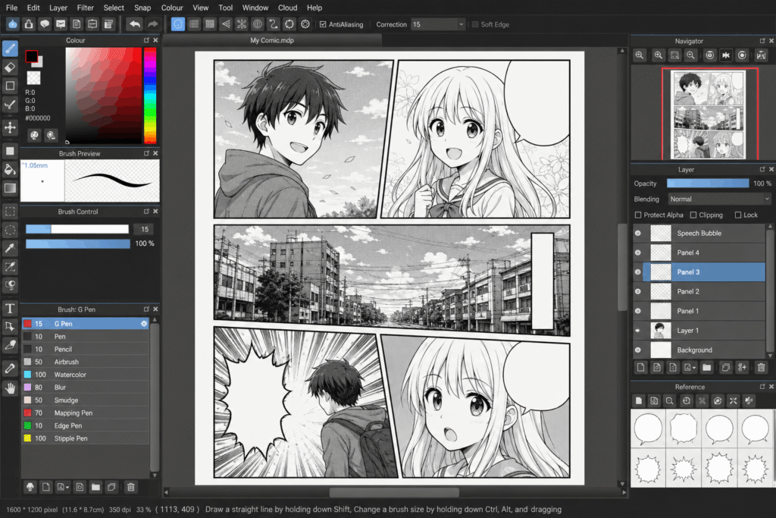Enable Protect Alpha checkbox
The image size is (776, 518).
pos(638,215)
